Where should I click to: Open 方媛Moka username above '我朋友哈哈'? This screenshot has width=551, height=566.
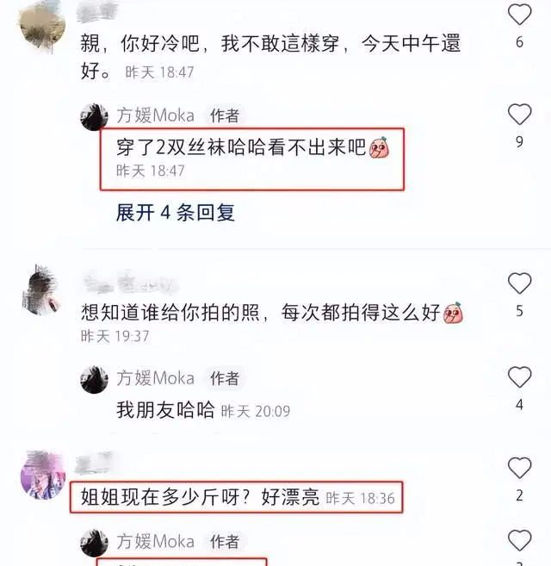coord(156,378)
